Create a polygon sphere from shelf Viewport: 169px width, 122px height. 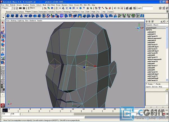8,16
